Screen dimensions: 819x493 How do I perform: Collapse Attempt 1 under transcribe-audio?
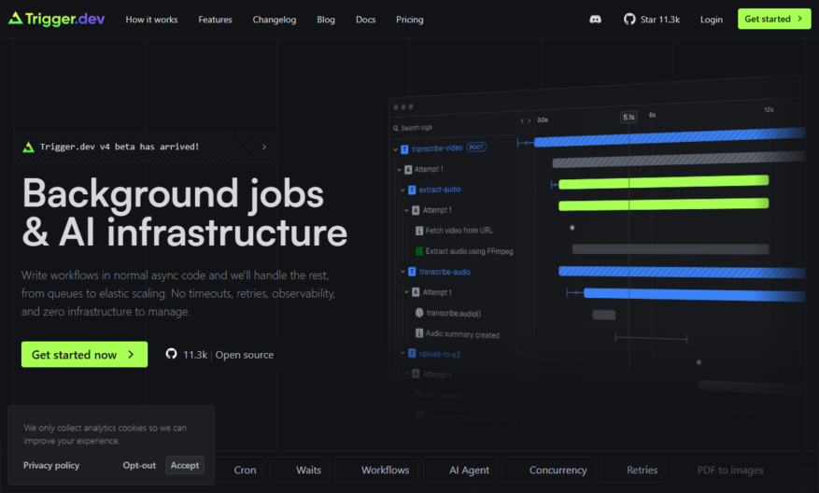[x=406, y=292]
